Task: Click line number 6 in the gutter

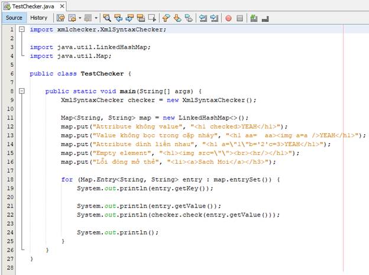Action: pos(12,73)
